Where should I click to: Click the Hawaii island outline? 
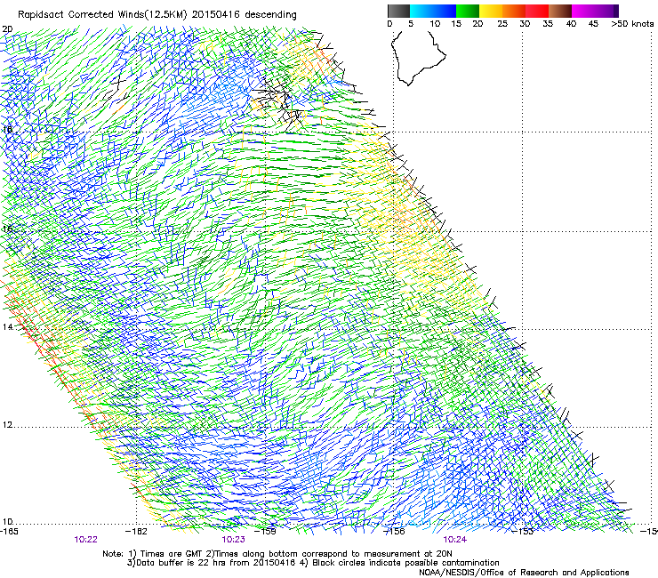[x=418, y=59]
